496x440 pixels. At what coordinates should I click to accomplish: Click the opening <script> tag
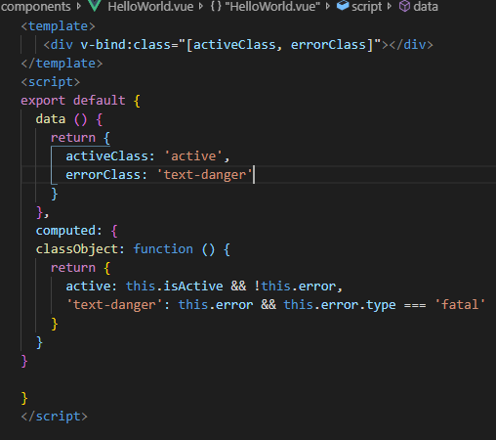click(51, 82)
